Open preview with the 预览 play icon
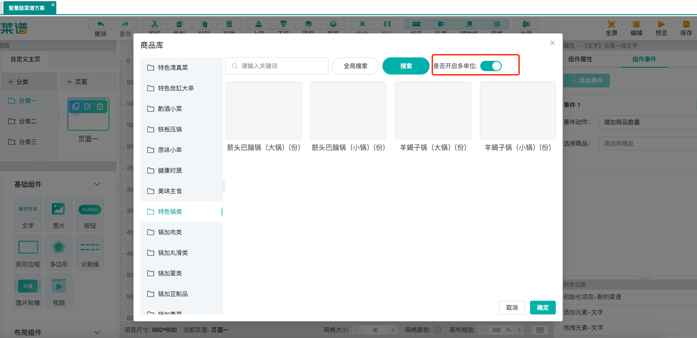The width and height of the screenshot is (697, 338). [x=661, y=24]
